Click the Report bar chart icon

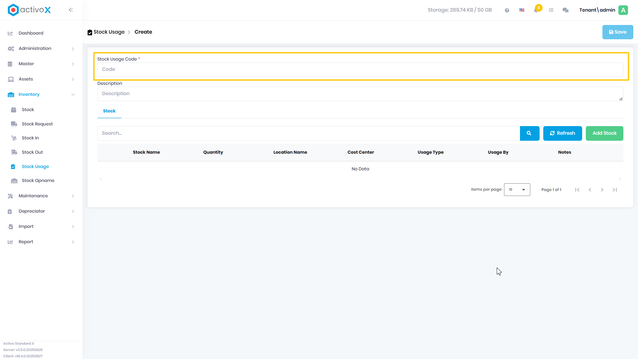10,242
